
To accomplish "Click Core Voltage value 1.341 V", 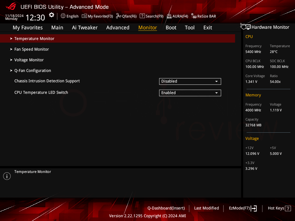I will coord(251,82).
